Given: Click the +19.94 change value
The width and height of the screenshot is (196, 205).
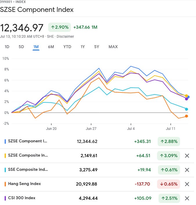Looking at the screenshot, I should [x=144, y=170].
